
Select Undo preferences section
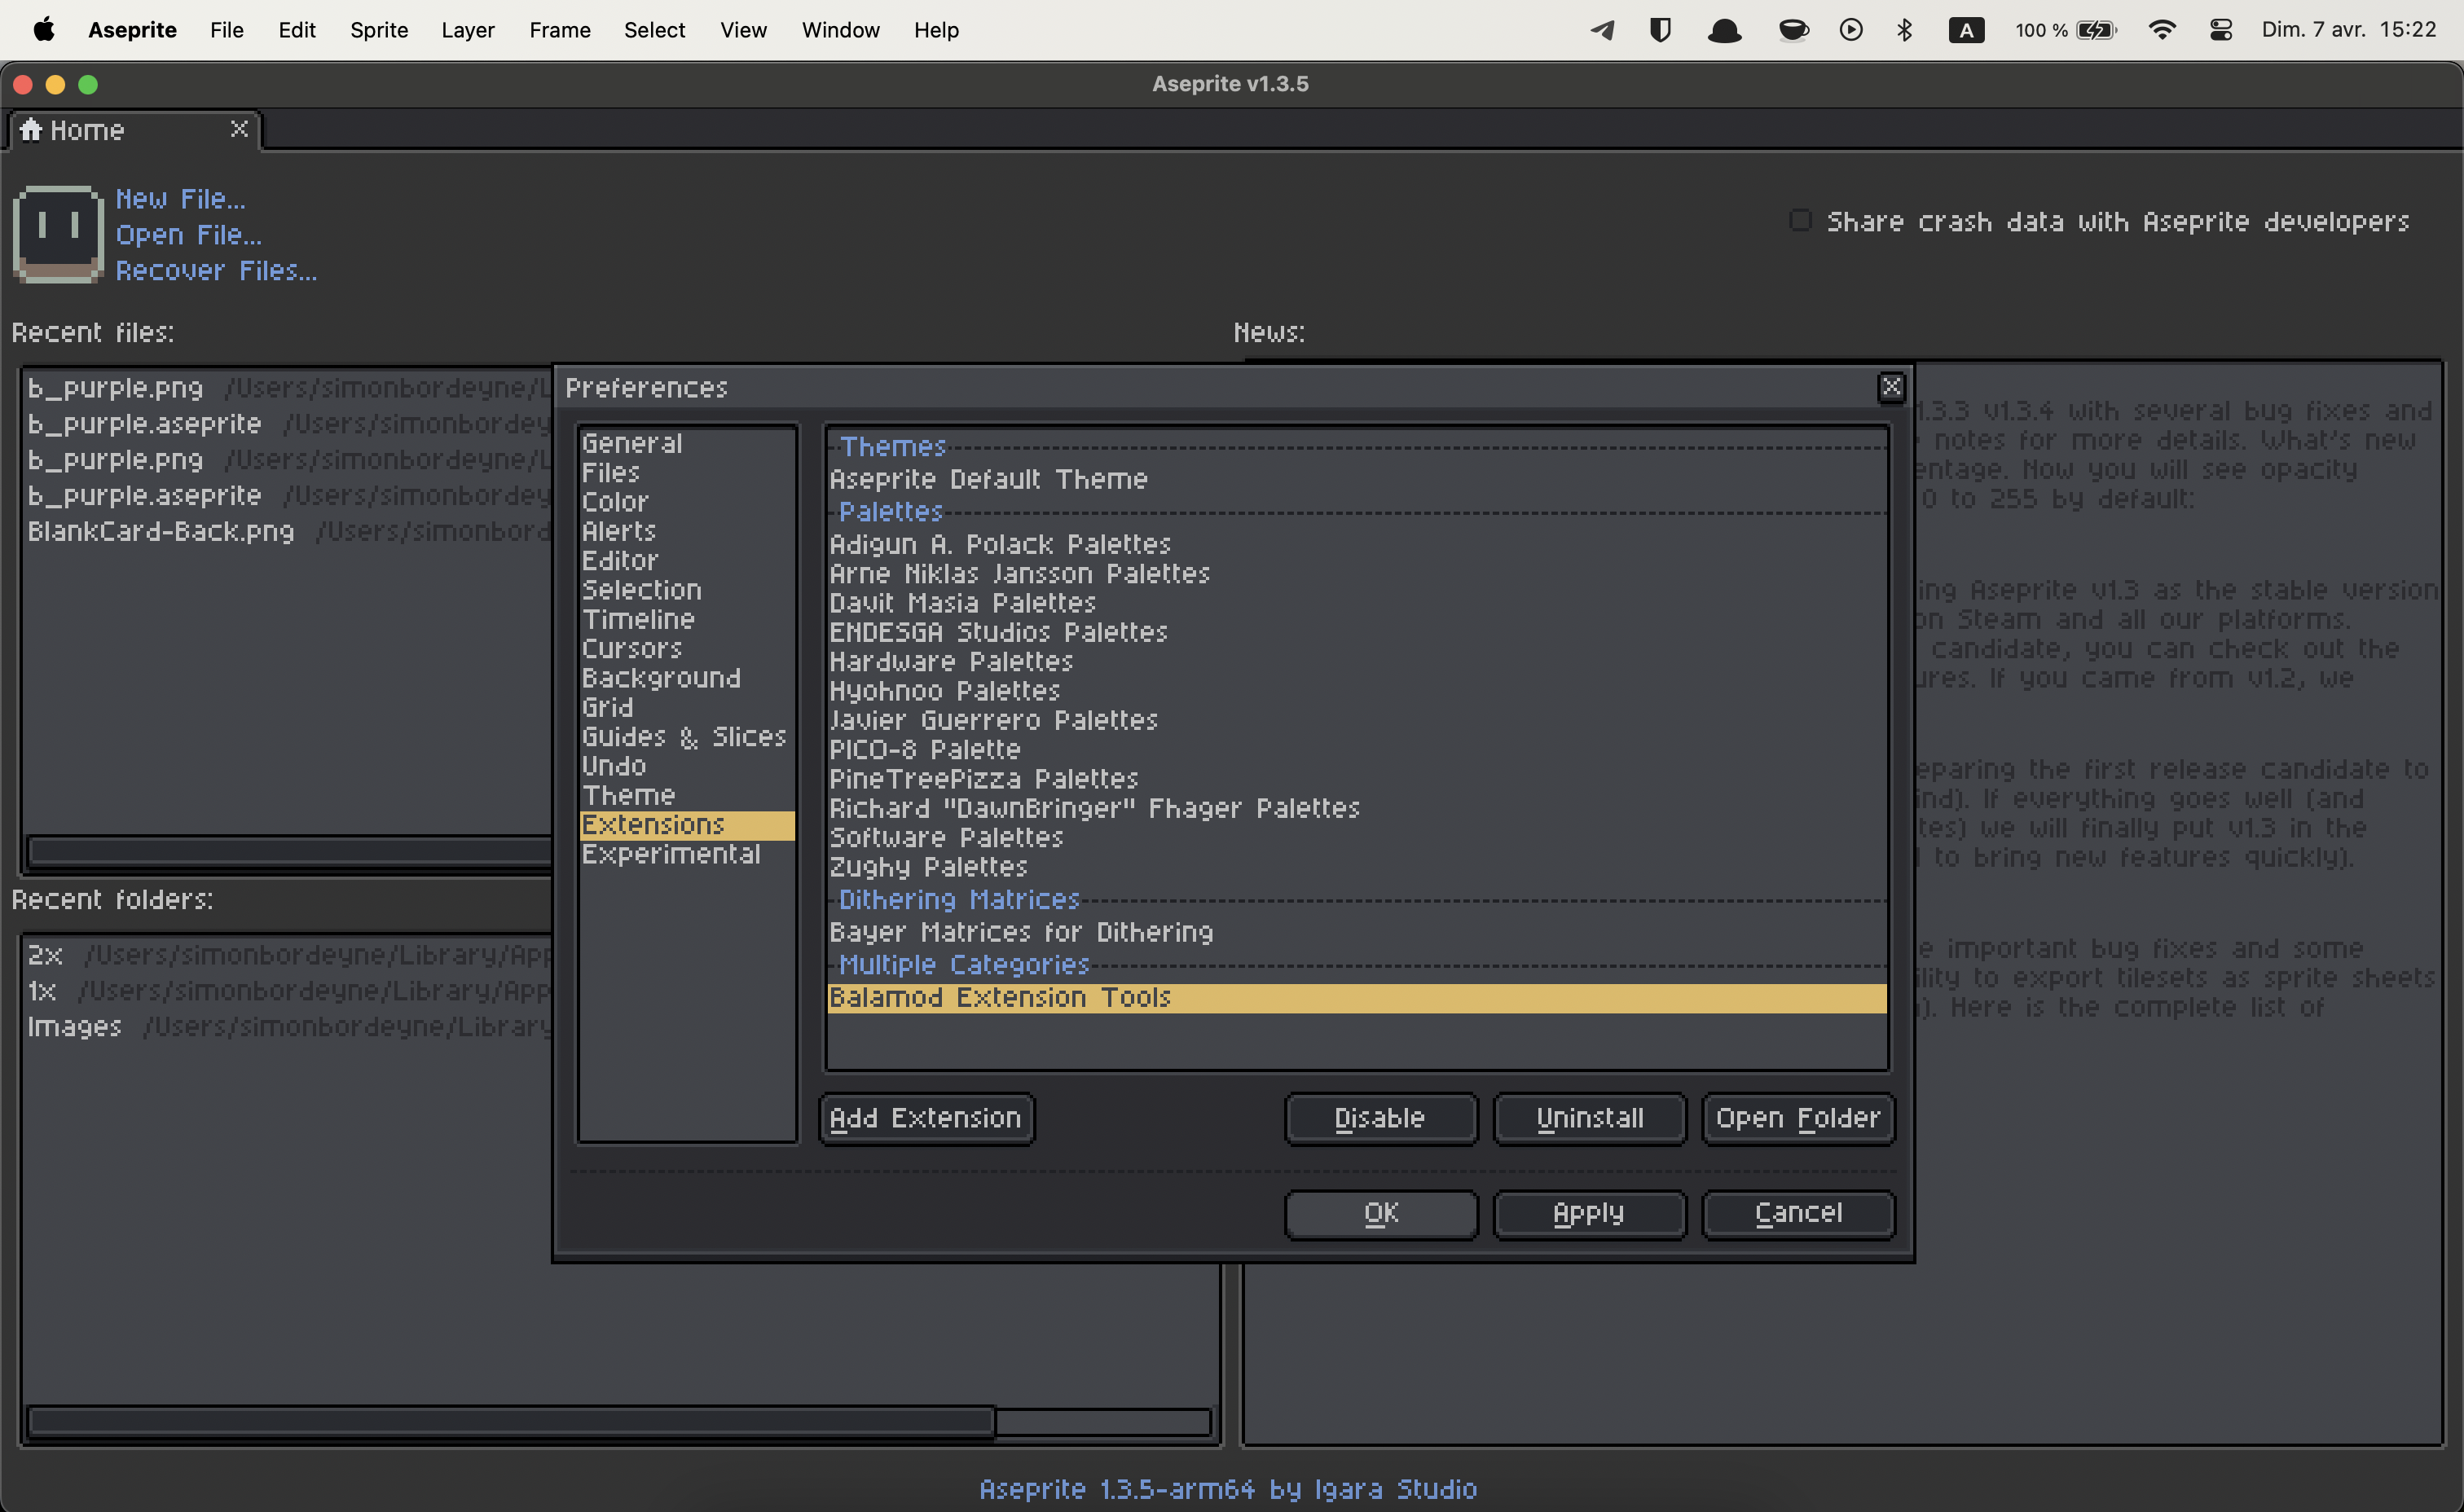(687, 766)
